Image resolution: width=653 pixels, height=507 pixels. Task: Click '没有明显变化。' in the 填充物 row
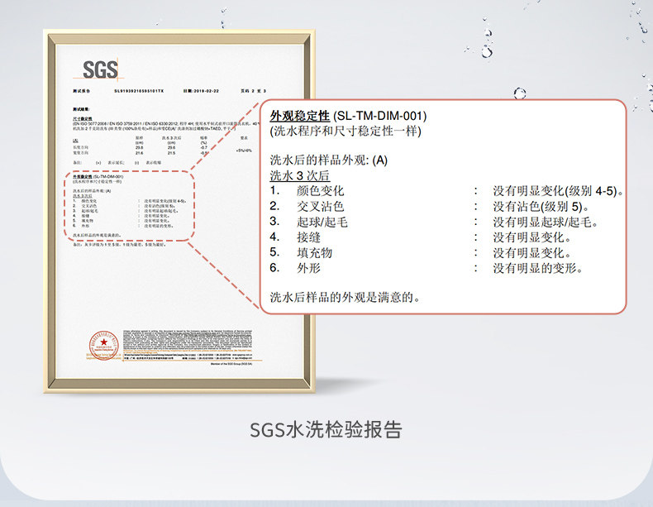(531, 252)
